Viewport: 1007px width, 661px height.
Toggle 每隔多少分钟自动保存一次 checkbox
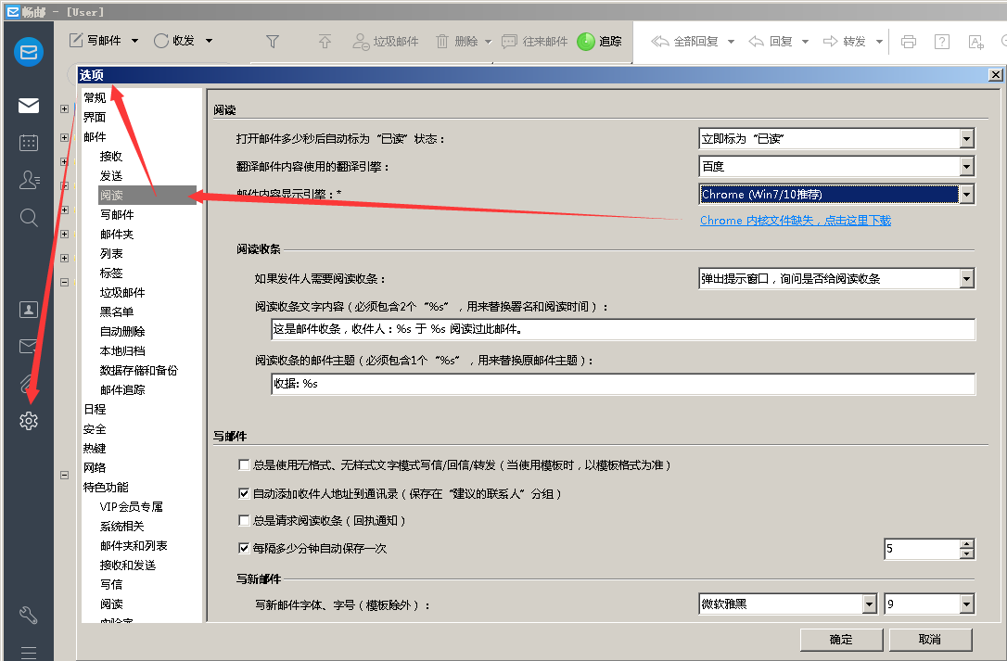click(244, 548)
